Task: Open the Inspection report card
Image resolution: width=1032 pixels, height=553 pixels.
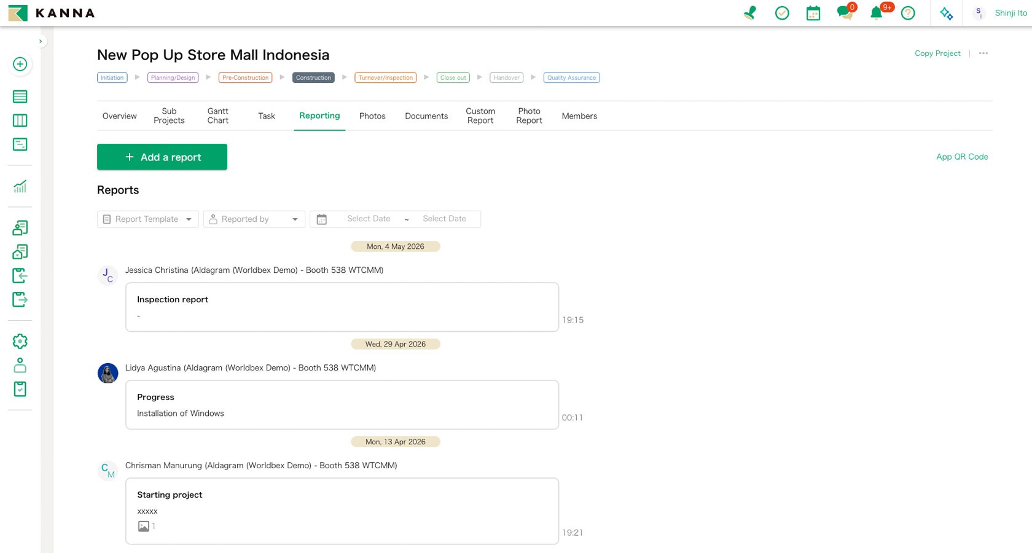Action: point(342,307)
